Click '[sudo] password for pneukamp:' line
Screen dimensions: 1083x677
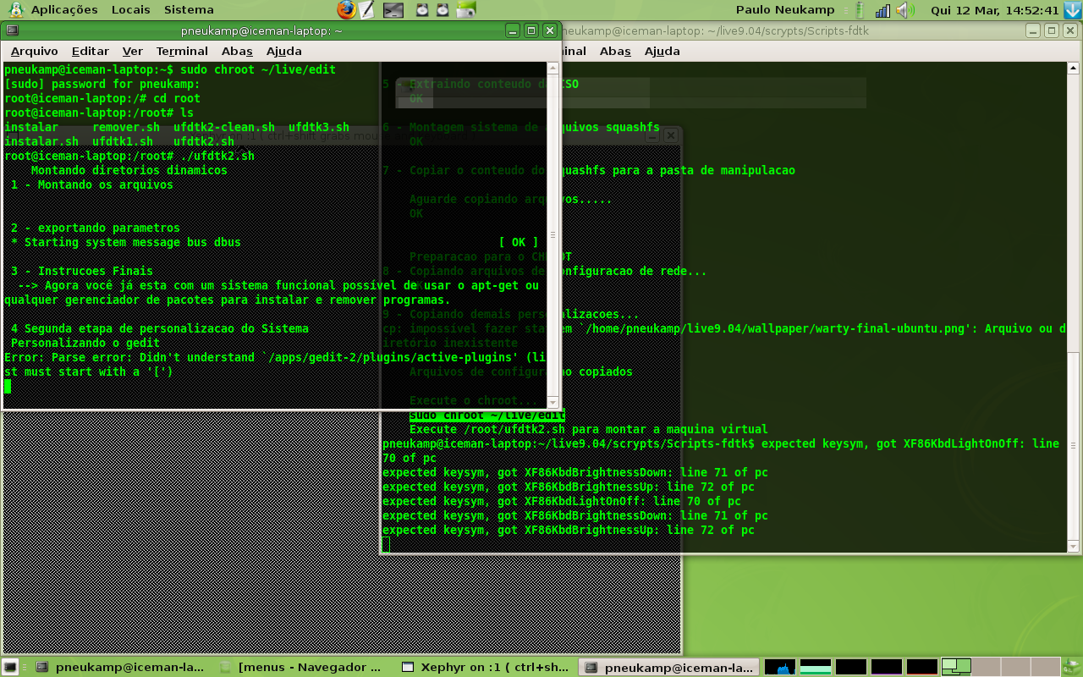pyautogui.click(x=102, y=84)
